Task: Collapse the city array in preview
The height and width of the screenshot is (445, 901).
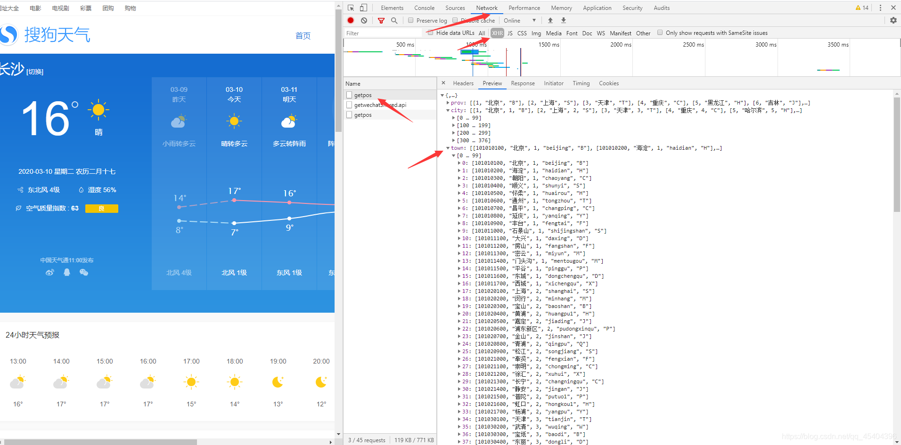Action: click(x=448, y=110)
